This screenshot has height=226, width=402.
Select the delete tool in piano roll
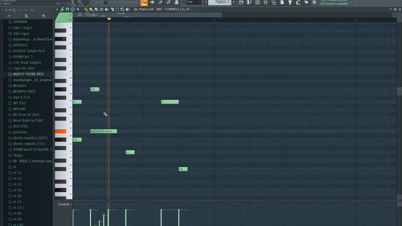click(102, 9)
